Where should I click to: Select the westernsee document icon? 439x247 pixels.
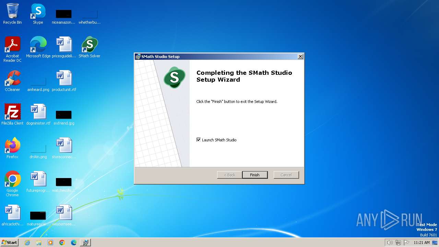pyautogui.click(x=64, y=215)
